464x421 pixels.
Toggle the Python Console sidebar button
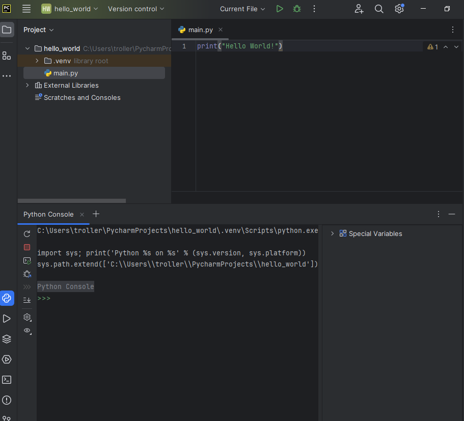(7, 298)
